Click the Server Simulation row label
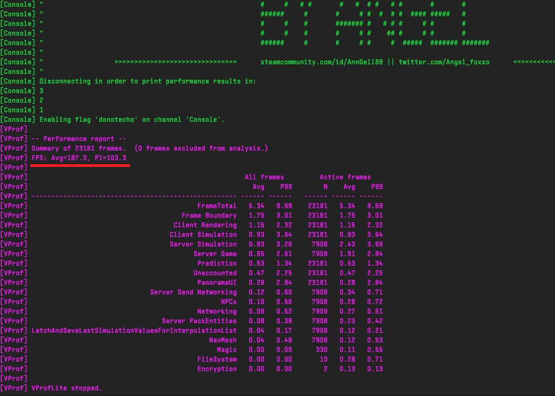This screenshot has width=555, height=396. pos(203,244)
